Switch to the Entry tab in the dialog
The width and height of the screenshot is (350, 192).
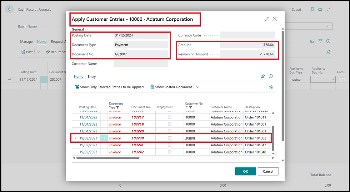(91, 76)
